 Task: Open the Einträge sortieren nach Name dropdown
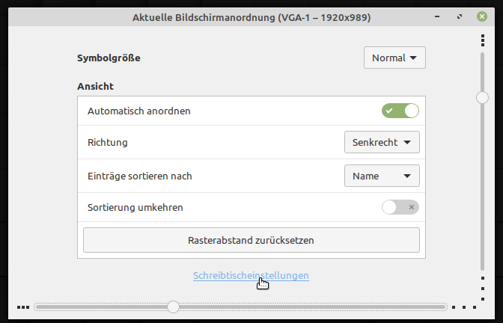(x=382, y=176)
